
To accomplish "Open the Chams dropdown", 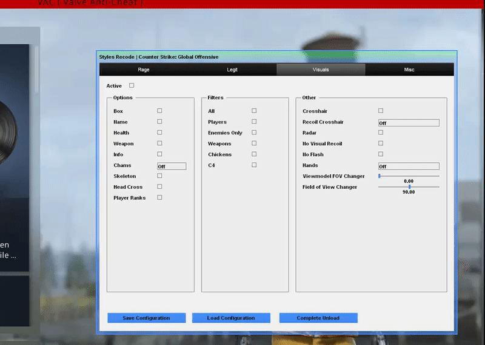I will [172, 166].
